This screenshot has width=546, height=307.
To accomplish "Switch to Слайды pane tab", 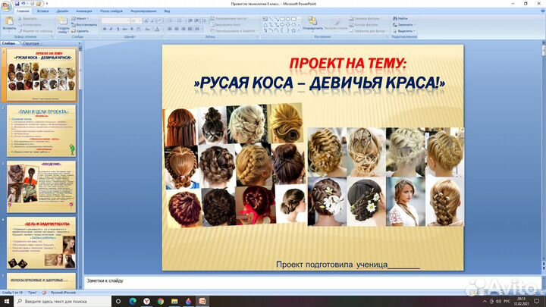I will pyautogui.click(x=9, y=43).
